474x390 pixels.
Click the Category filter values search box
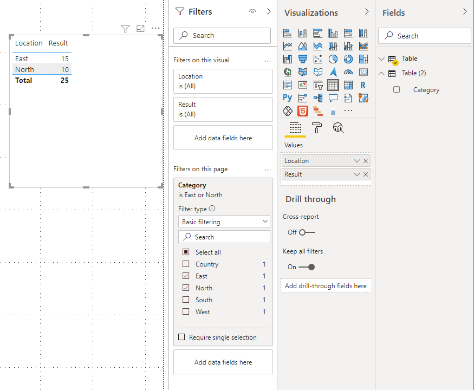tap(224, 237)
